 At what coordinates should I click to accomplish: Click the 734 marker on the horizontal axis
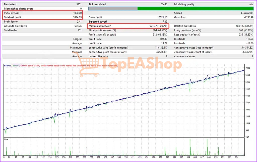click(240, 158)
